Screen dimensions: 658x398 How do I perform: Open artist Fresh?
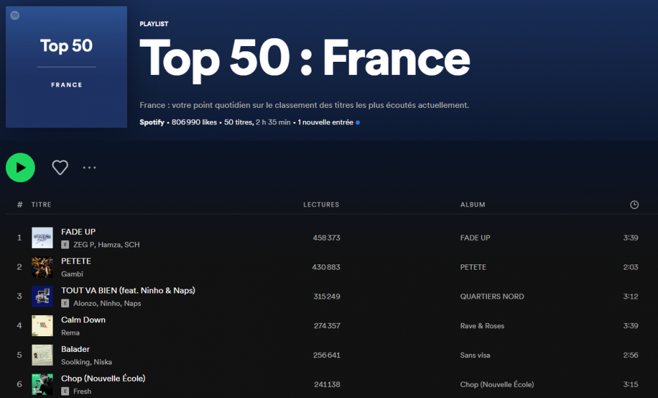[x=82, y=391]
